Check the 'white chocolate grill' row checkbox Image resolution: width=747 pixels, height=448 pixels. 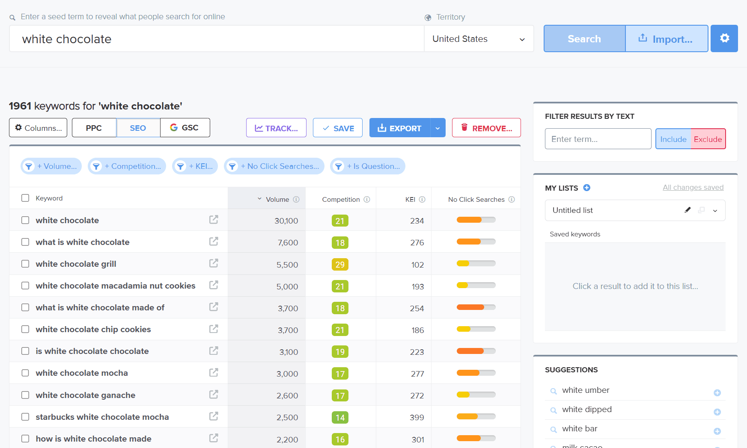tap(25, 264)
